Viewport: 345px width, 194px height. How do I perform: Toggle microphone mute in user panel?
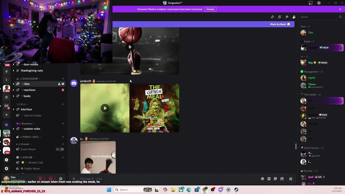(x=40, y=179)
